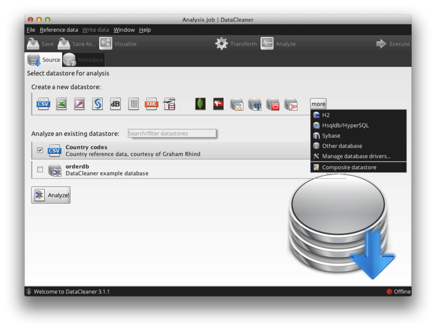Check the orderdb datastore checkbox

point(40,169)
